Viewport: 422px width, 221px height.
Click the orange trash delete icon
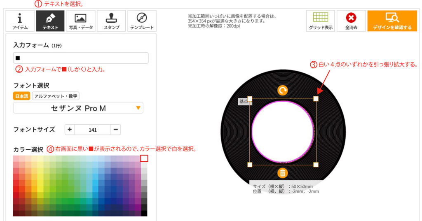pos(283,173)
